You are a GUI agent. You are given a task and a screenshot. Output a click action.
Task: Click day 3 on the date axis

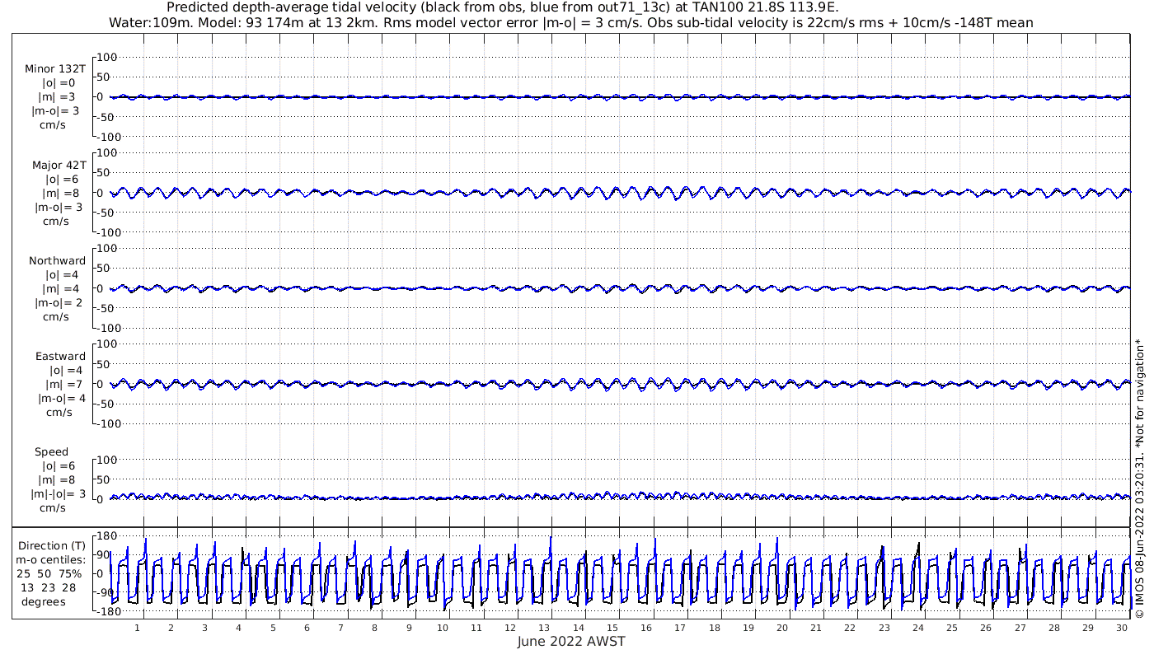(204, 628)
